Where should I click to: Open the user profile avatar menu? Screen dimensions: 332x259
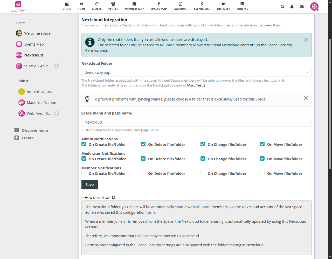314,6
